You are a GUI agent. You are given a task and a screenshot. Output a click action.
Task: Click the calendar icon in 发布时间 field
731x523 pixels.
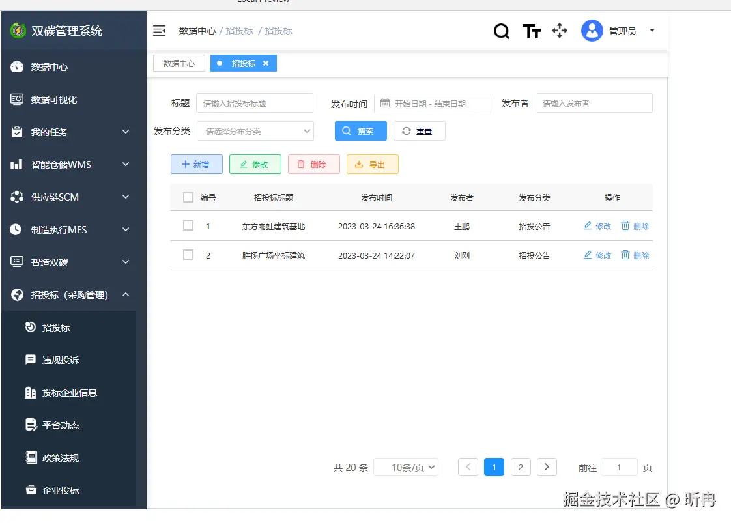[384, 103]
